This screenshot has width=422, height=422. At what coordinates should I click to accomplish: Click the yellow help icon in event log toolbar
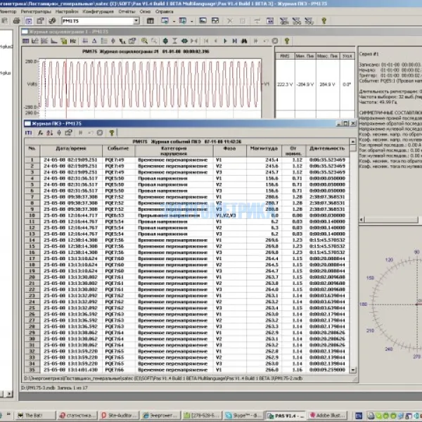[112, 132]
